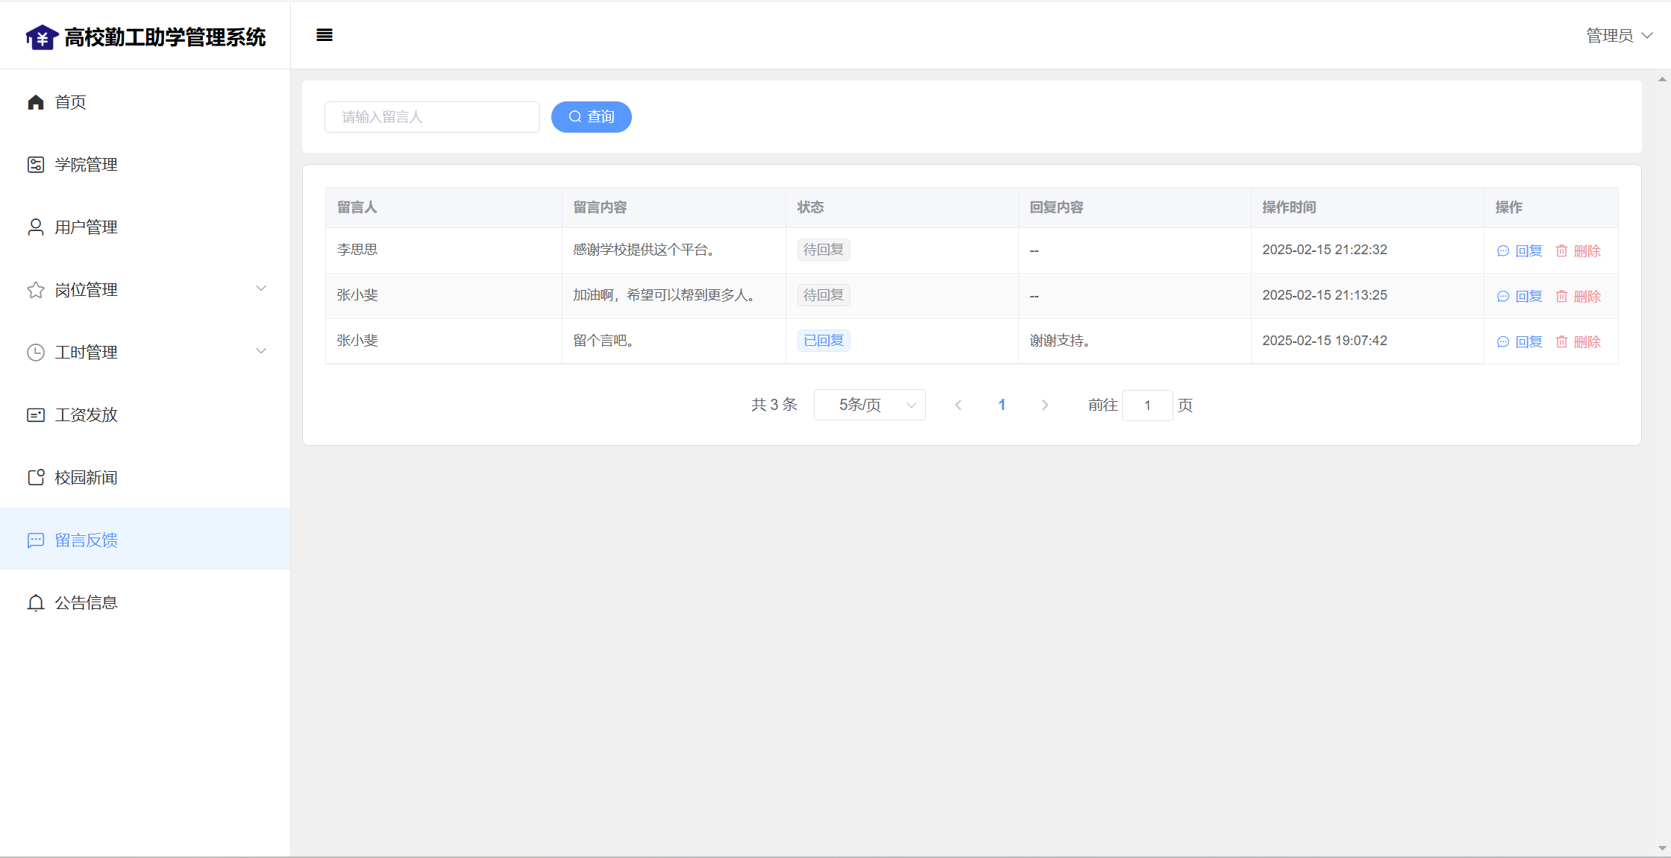Click the bell icon for 公告信息
Viewport: 1671px width, 858px height.
pos(36,603)
